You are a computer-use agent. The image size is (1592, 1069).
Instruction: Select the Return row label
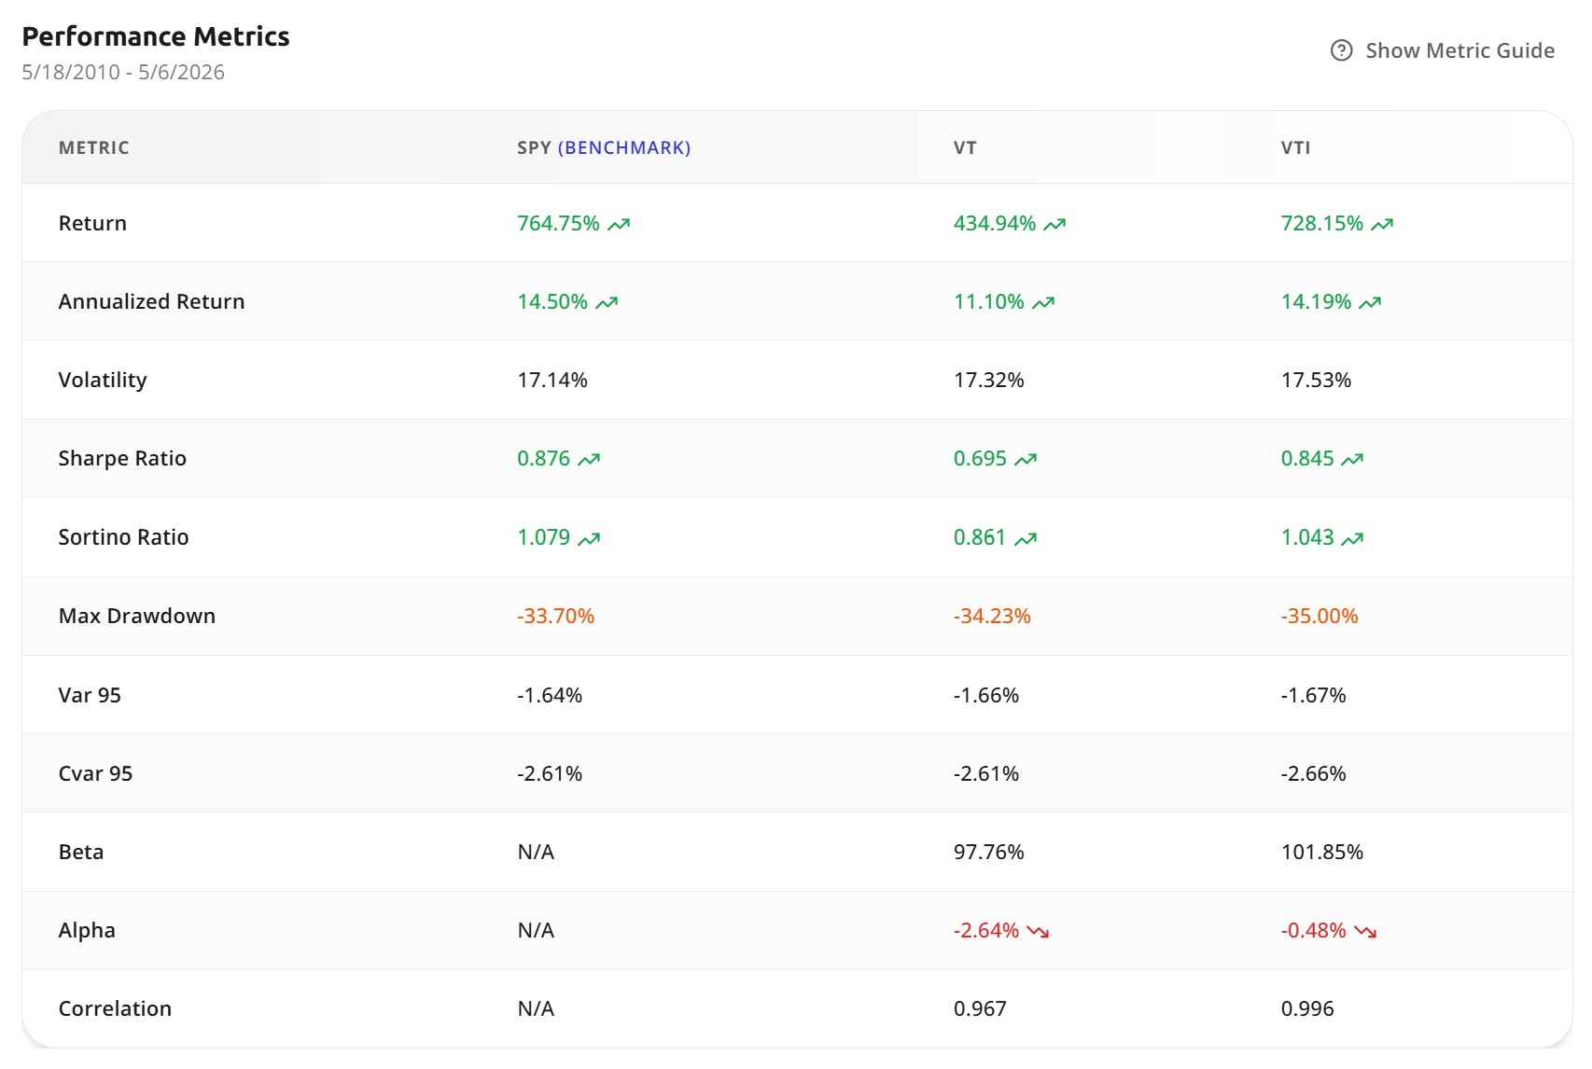click(92, 223)
